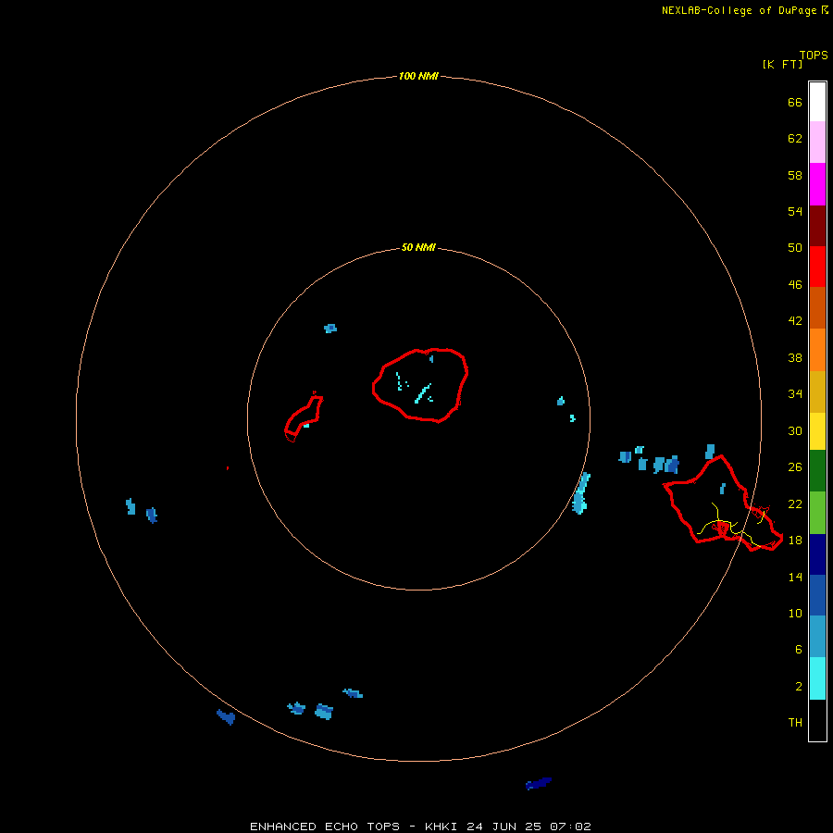Image resolution: width=833 pixels, height=833 pixels.
Task: Click the 58 legend value
Action: pos(795,175)
